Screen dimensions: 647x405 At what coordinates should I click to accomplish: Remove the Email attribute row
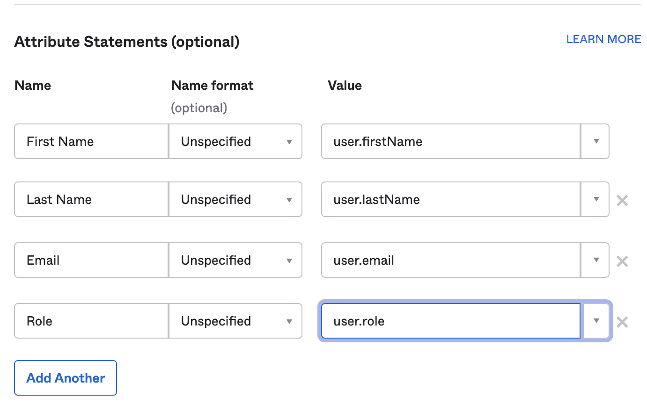pos(622,261)
